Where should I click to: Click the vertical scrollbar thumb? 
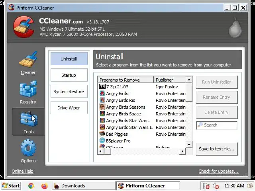189,92
